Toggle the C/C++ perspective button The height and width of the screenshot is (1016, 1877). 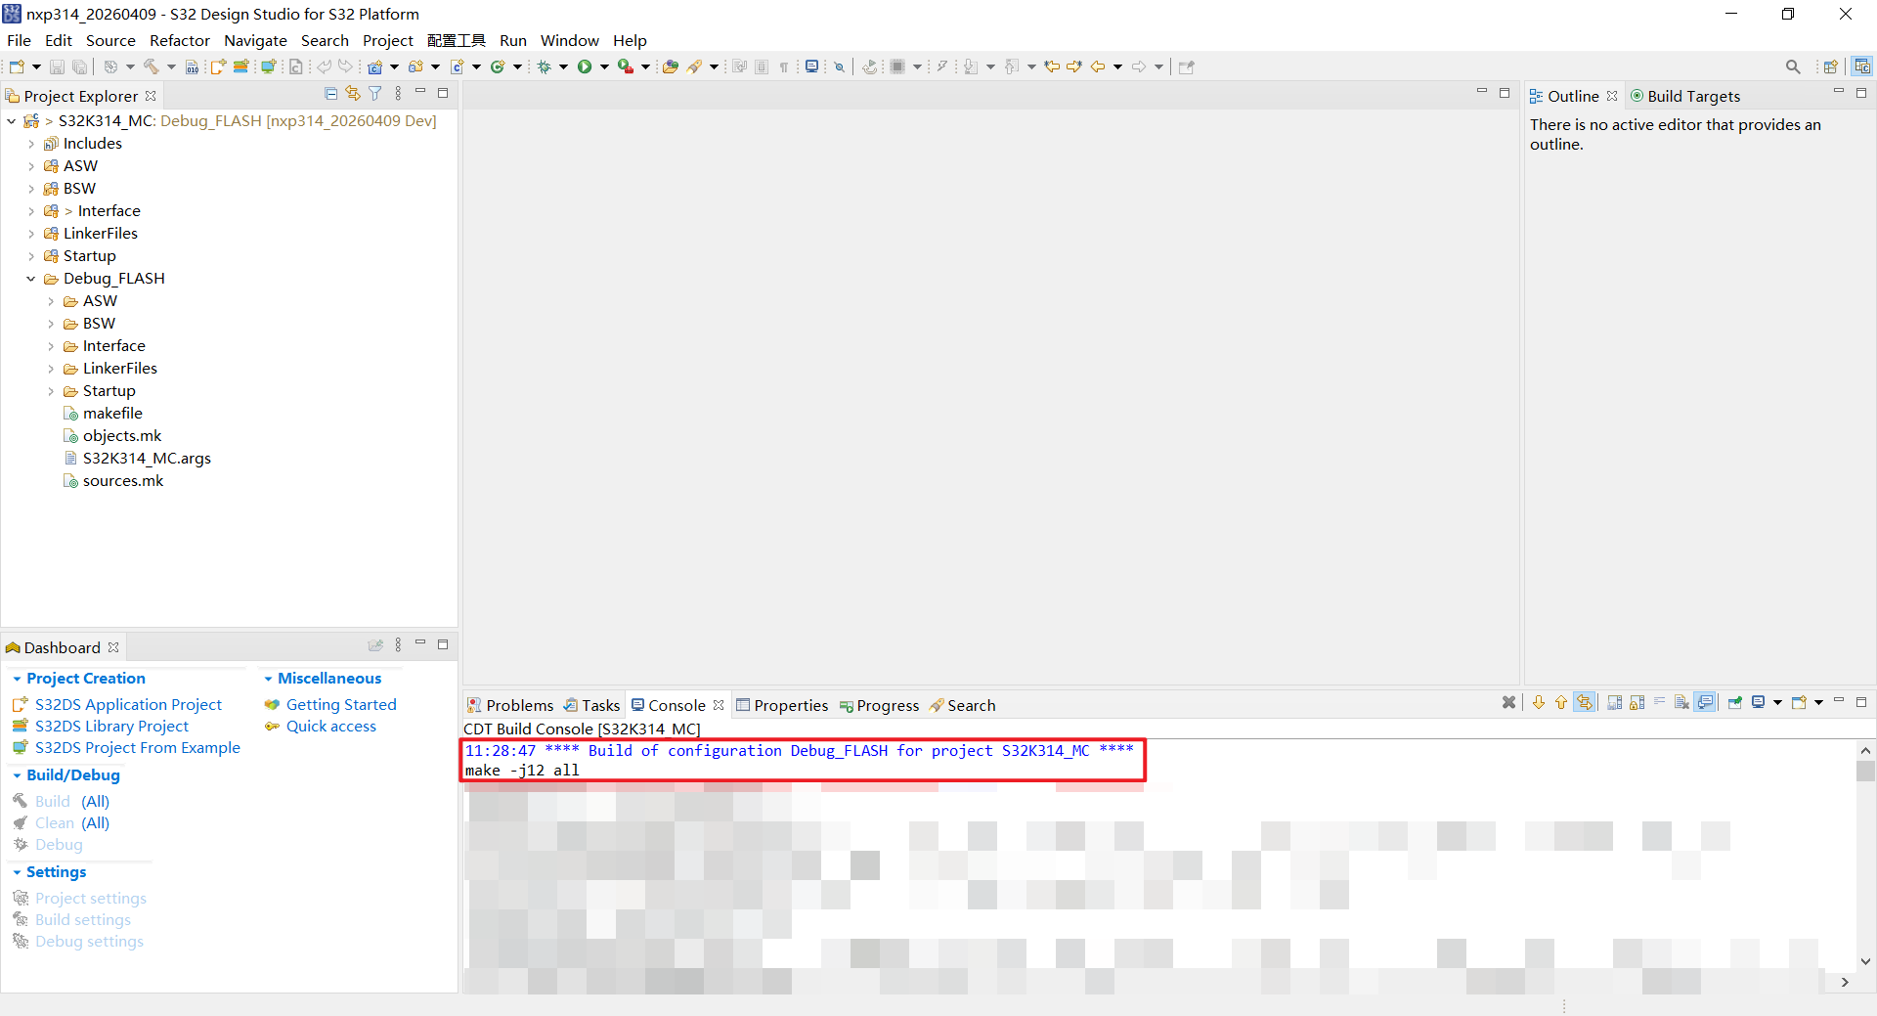click(1862, 66)
